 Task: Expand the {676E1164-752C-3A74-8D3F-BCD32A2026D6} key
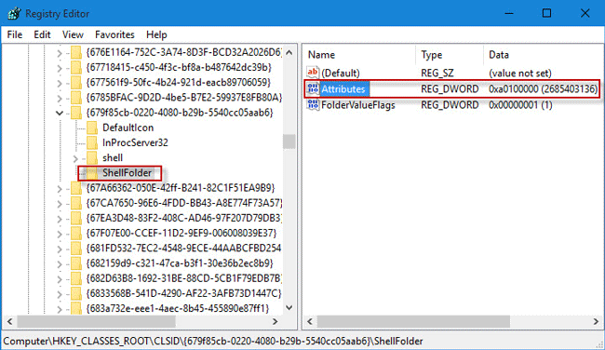(x=60, y=53)
